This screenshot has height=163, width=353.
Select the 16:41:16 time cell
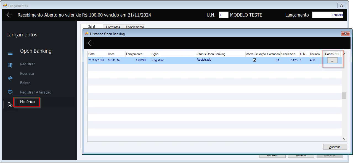[x=116, y=60]
